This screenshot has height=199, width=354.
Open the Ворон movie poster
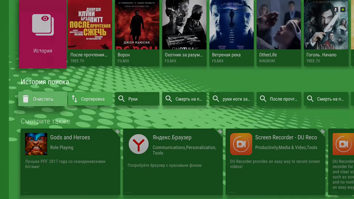pos(137,24)
